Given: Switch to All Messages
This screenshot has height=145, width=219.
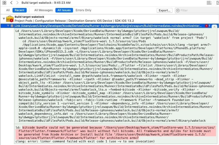Looking at the screenshot, I should [43, 10].
